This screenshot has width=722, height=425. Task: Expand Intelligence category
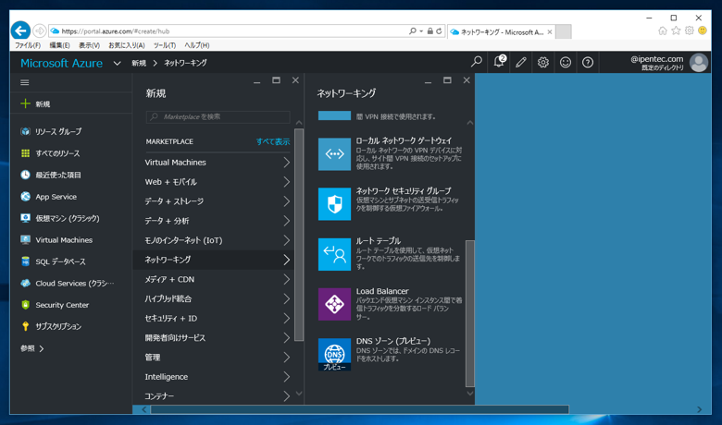tap(218, 377)
